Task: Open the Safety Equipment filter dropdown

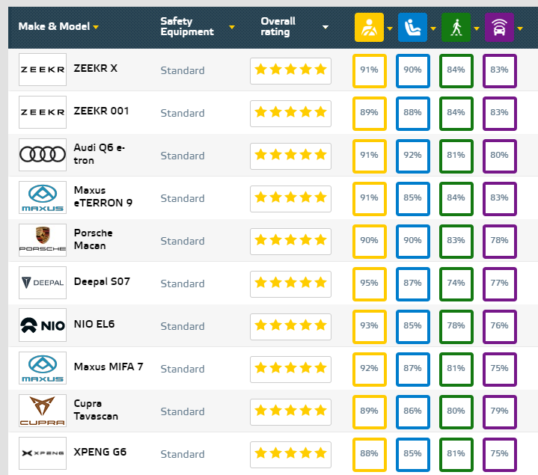Action: pos(232,27)
